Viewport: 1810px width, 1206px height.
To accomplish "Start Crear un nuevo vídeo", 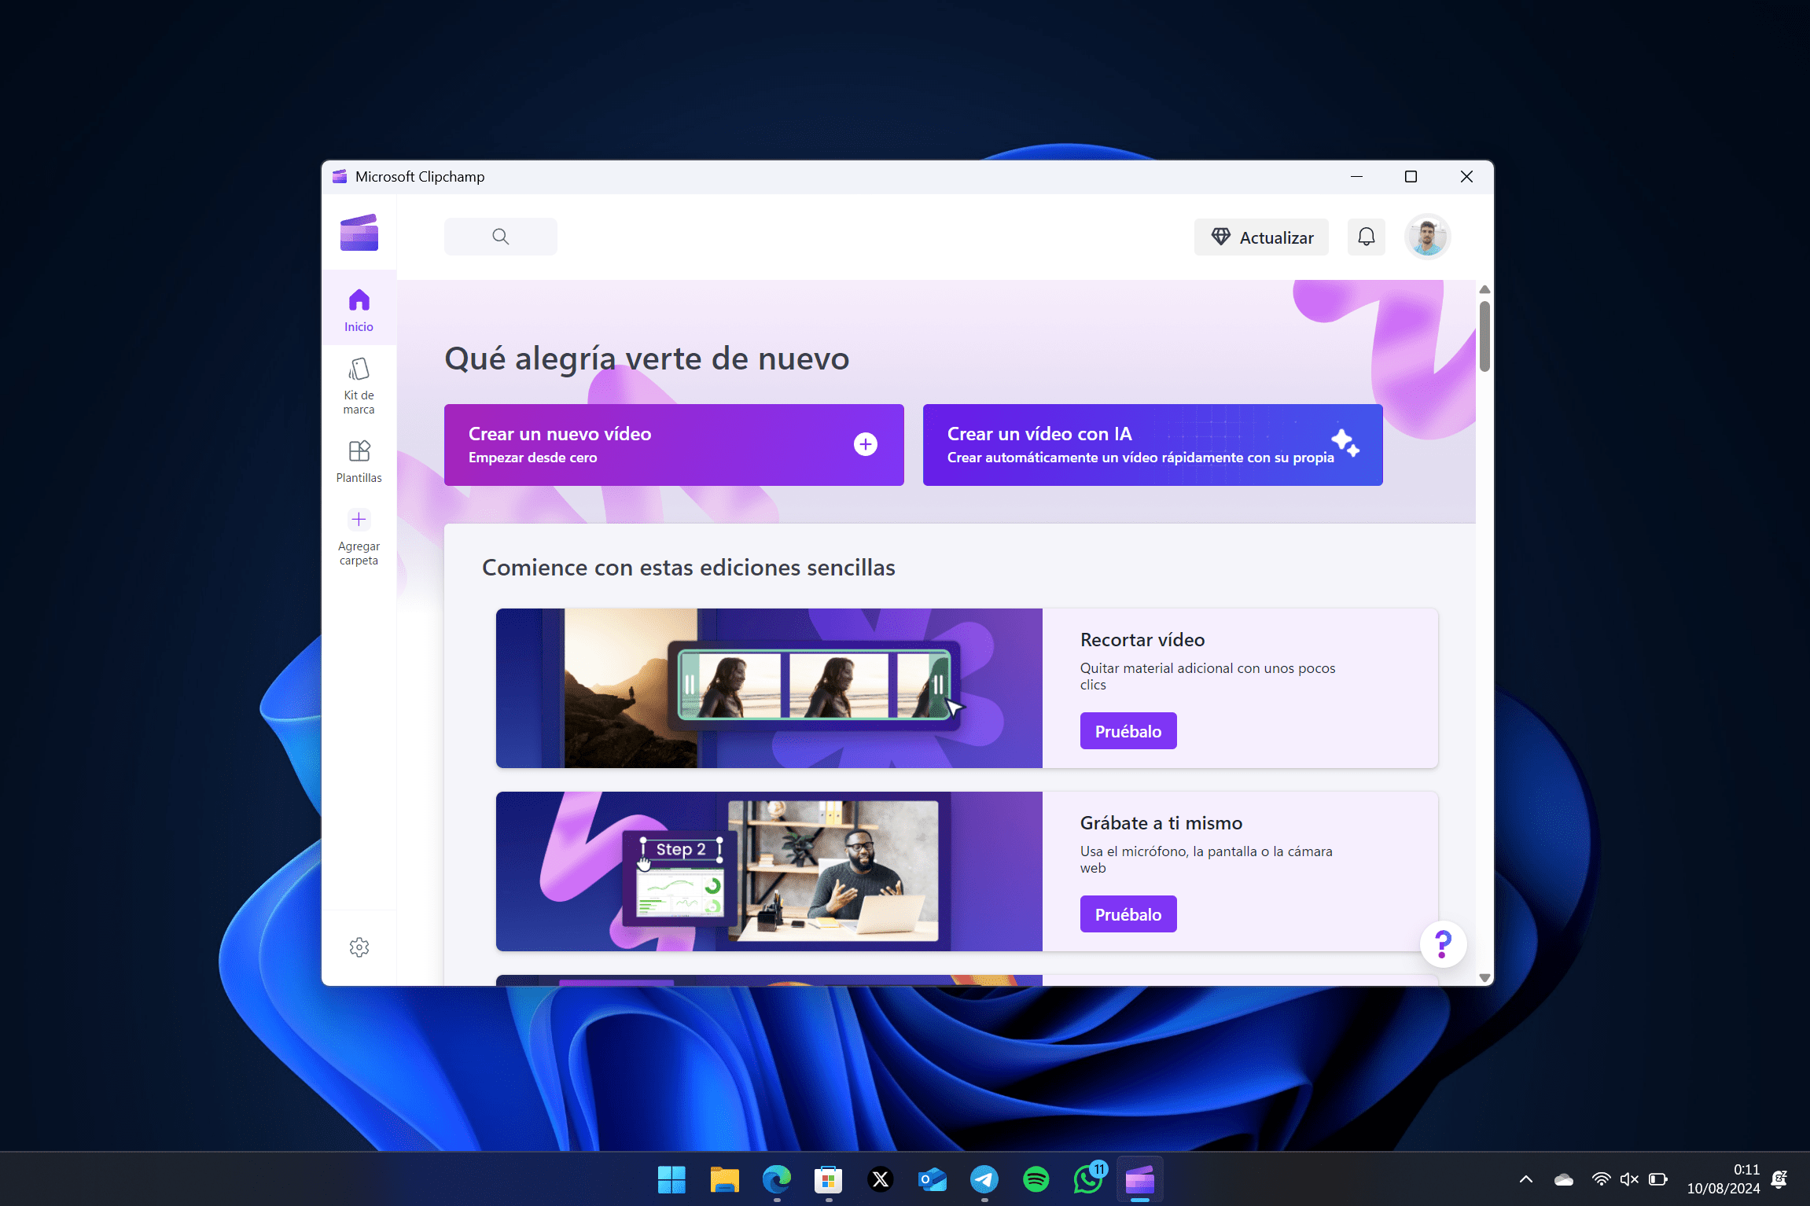I will (x=674, y=444).
